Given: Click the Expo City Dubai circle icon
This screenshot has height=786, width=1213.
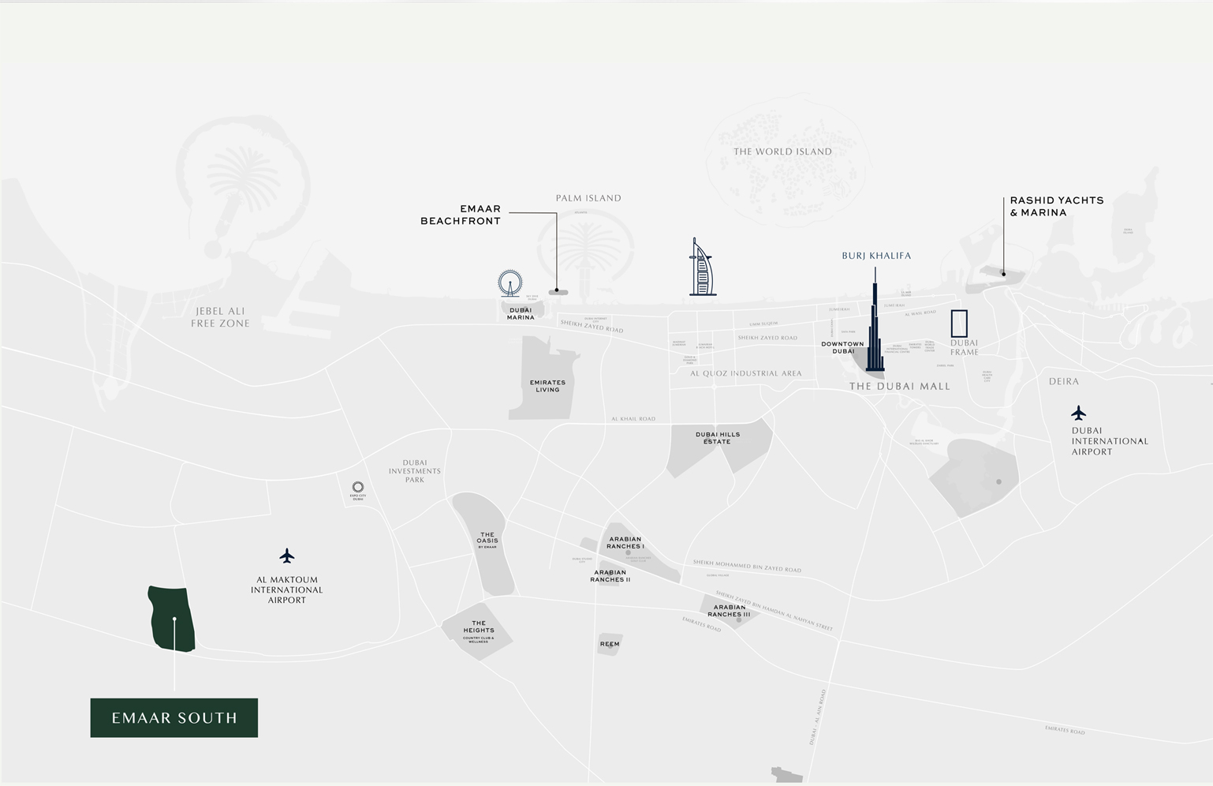Looking at the screenshot, I should point(358,487).
